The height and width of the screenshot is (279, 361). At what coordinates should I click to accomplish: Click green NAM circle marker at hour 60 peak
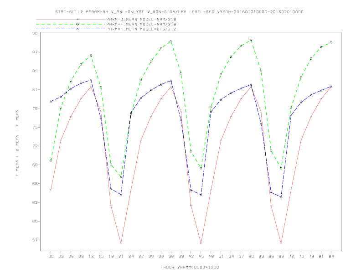(x=251, y=40)
